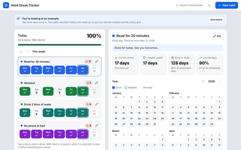Go to the previous week
The image size is (241, 150).
coord(21,51)
